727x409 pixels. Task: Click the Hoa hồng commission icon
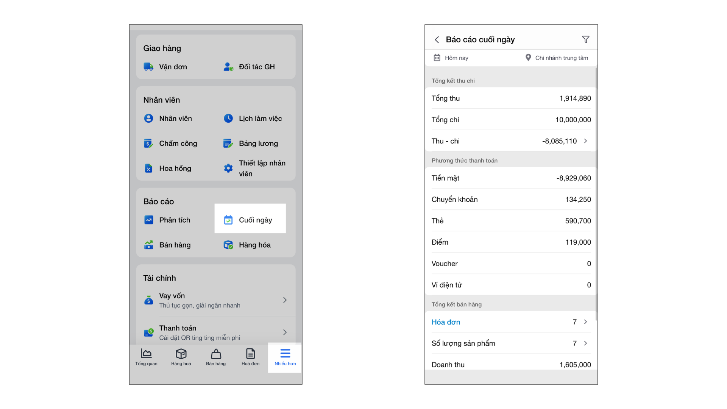click(x=148, y=169)
